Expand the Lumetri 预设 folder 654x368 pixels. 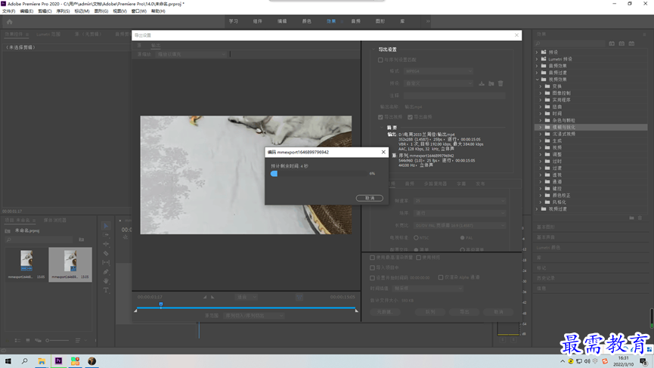[538, 59]
